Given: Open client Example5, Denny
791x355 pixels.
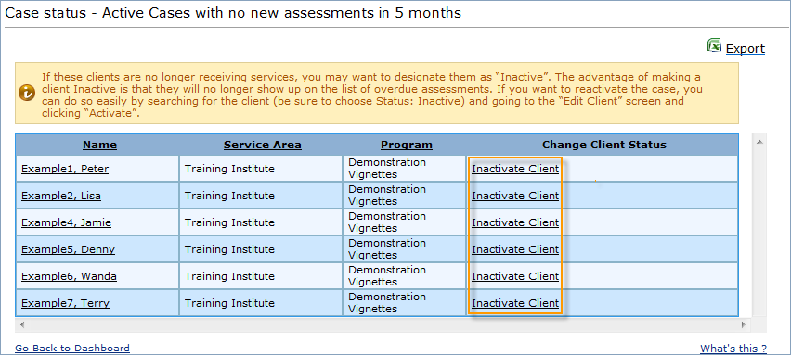Looking at the screenshot, I should [x=68, y=249].
